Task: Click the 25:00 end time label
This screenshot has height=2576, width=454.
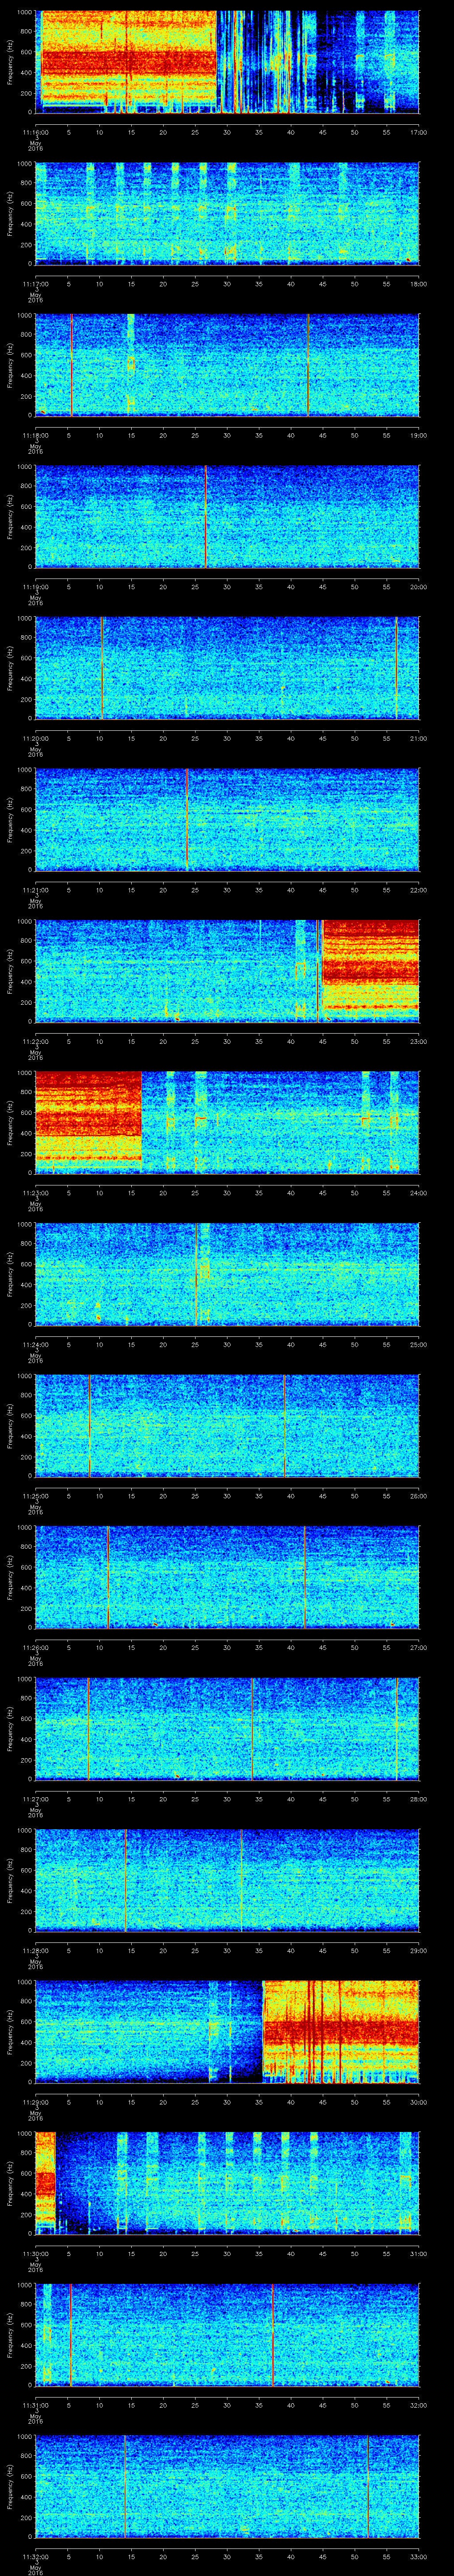Action: click(418, 1345)
